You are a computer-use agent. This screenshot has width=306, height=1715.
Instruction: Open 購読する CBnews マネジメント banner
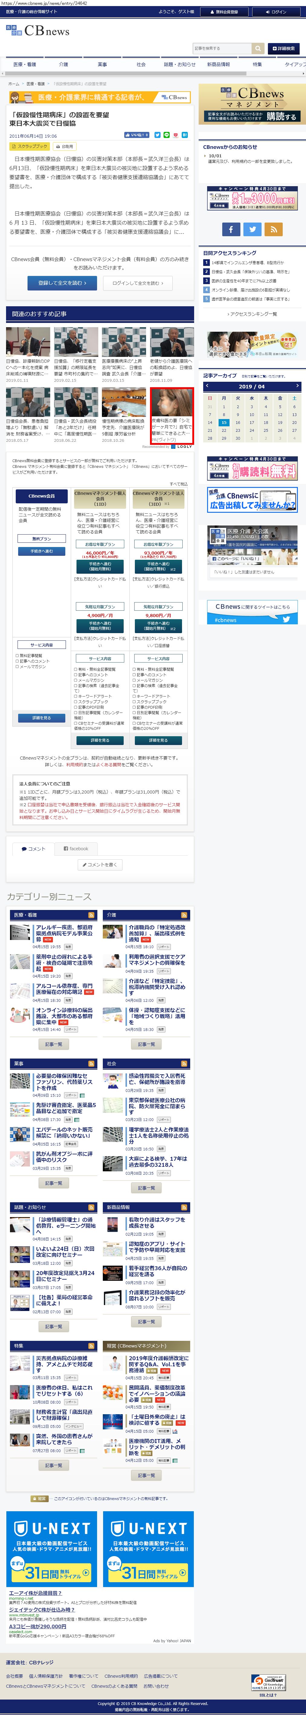[252, 105]
